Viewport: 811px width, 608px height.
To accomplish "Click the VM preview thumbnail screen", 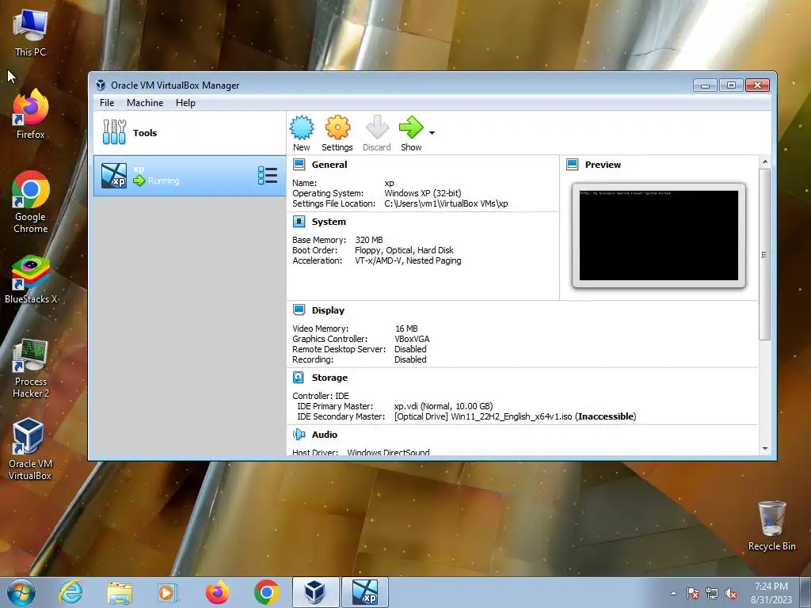I will click(658, 235).
